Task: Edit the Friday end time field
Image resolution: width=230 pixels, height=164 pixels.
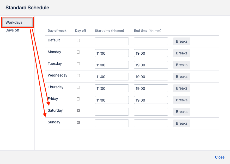Action: pos(151,100)
